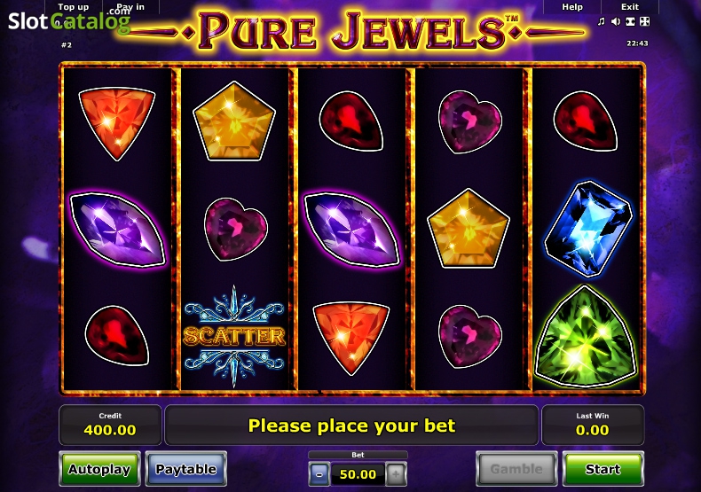Click the yellow pentagon gem on reel two
Viewport: 701px width, 492px height.
point(234,121)
